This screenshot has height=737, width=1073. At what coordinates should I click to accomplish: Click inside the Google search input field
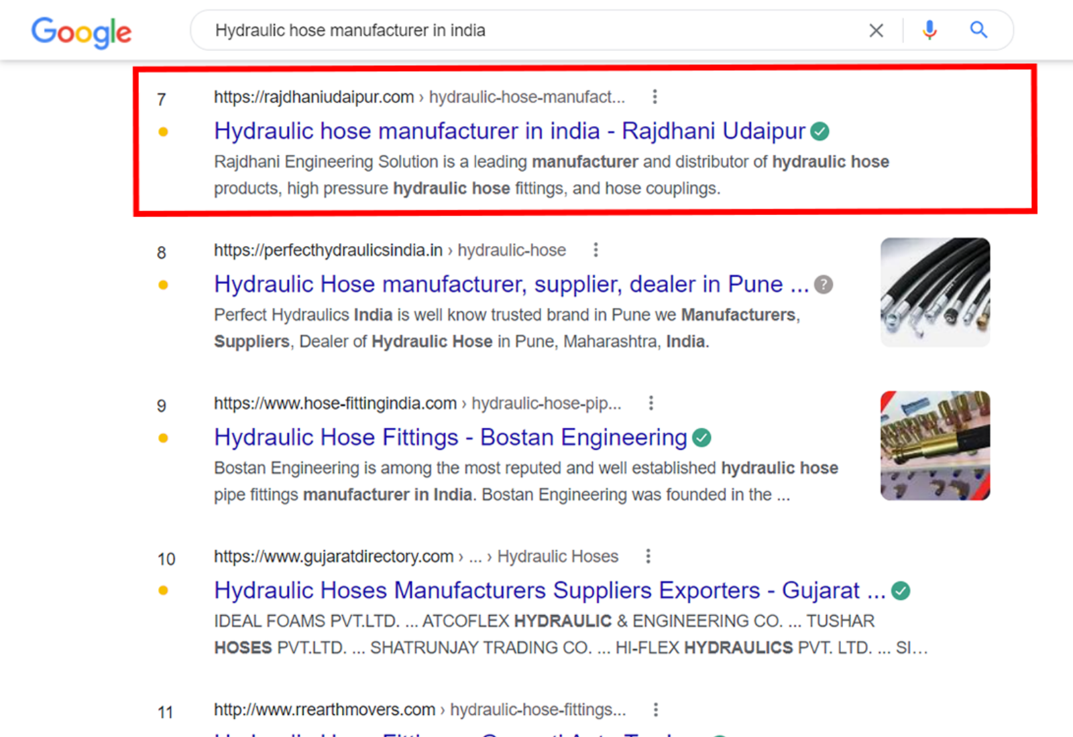(x=523, y=30)
